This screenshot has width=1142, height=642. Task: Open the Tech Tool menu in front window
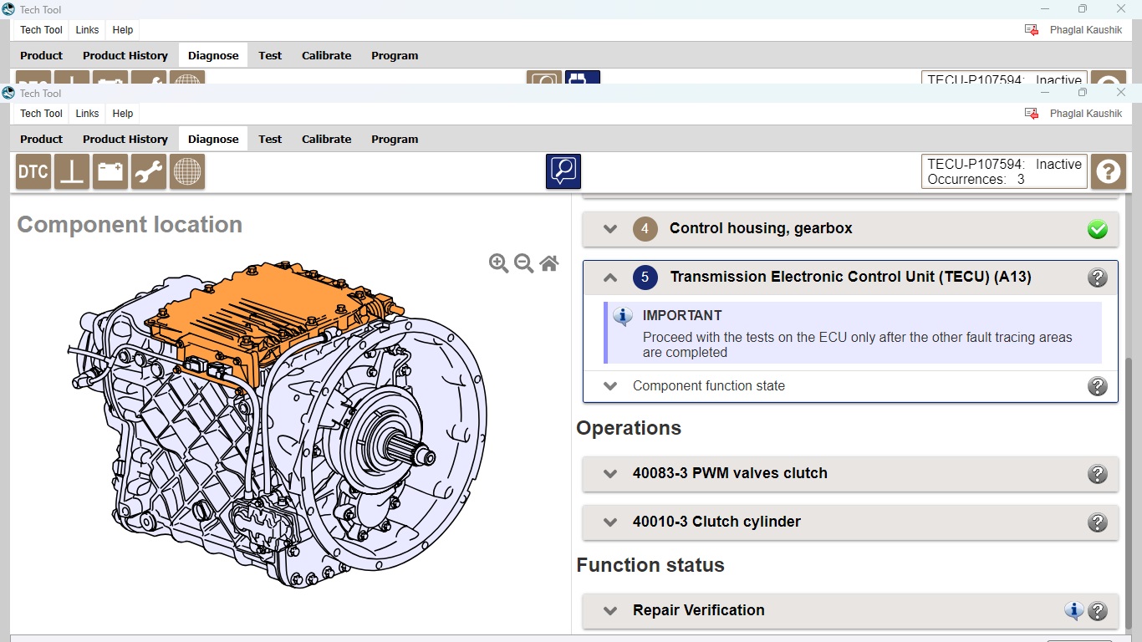tap(42, 114)
